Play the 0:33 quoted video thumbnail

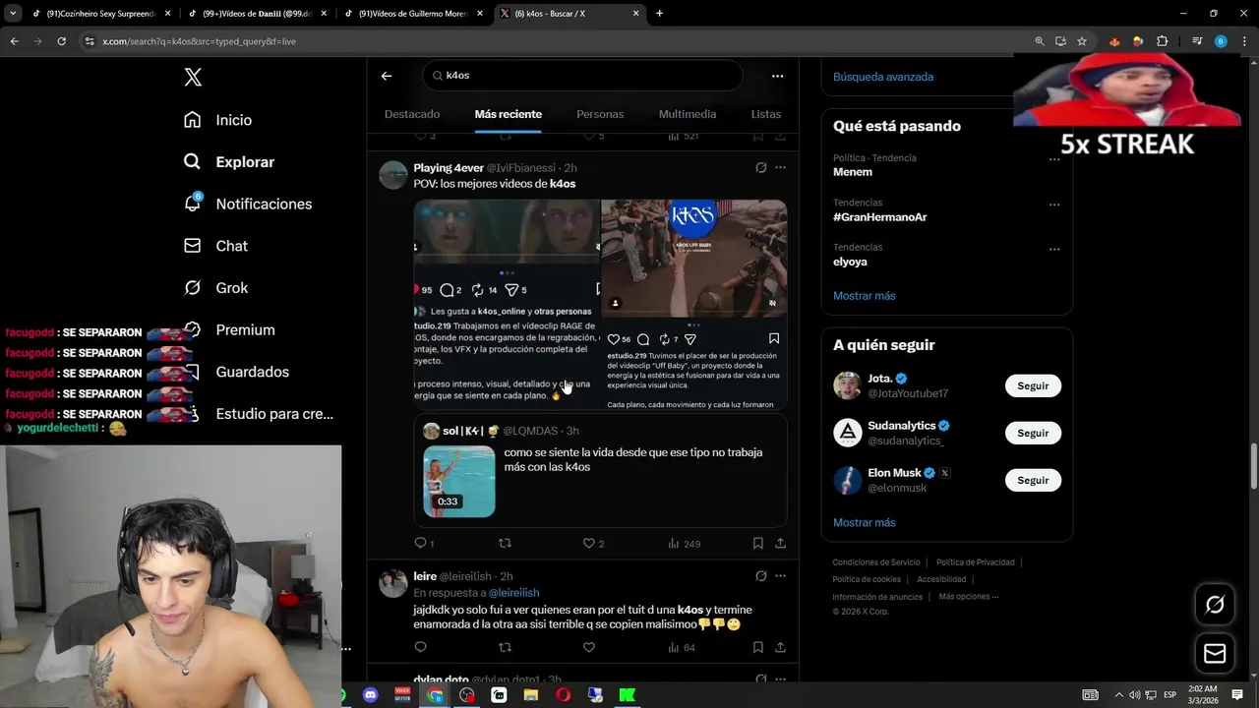coord(459,481)
